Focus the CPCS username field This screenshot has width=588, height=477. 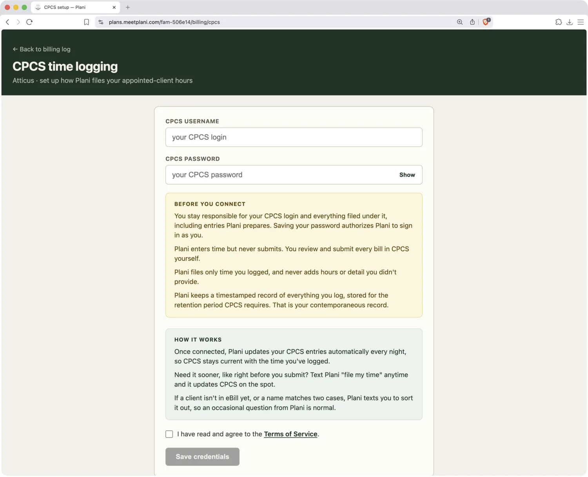click(x=294, y=137)
